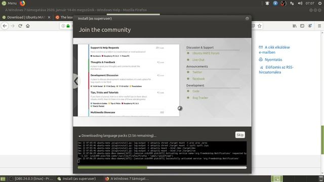Switch to OBS 24.0.3 taskbar window
Screen dimensions: 324x182
(31, 178)
